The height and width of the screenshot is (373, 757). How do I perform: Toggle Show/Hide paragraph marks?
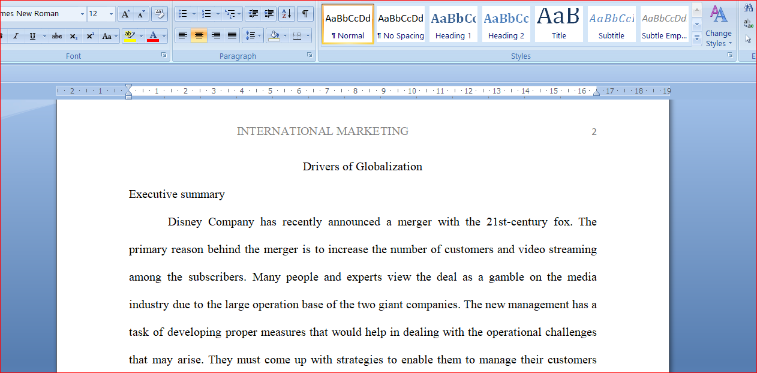pos(305,14)
